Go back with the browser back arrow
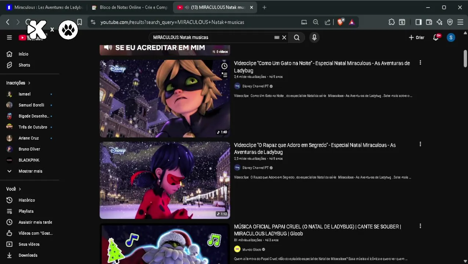The image size is (468, 264). (x=8, y=22)
